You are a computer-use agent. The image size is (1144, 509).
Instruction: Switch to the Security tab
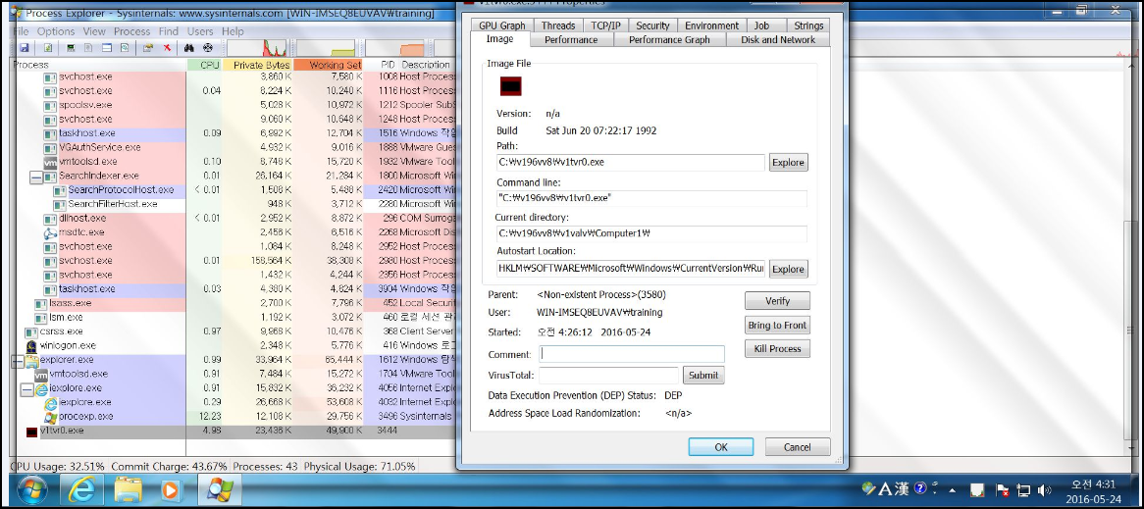coord(652,25)
